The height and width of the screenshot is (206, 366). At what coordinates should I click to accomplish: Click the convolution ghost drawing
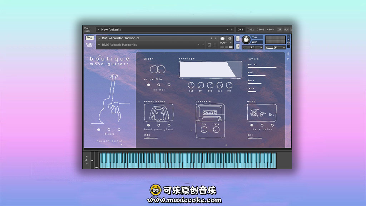pyautogui.click(x=159, y=113)
